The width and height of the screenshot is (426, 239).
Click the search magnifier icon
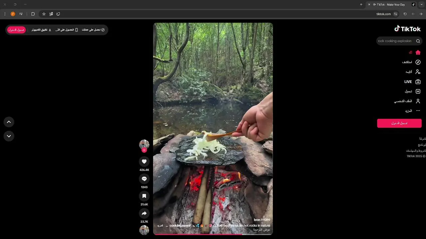pyautogui.click(x=418, y=41)
